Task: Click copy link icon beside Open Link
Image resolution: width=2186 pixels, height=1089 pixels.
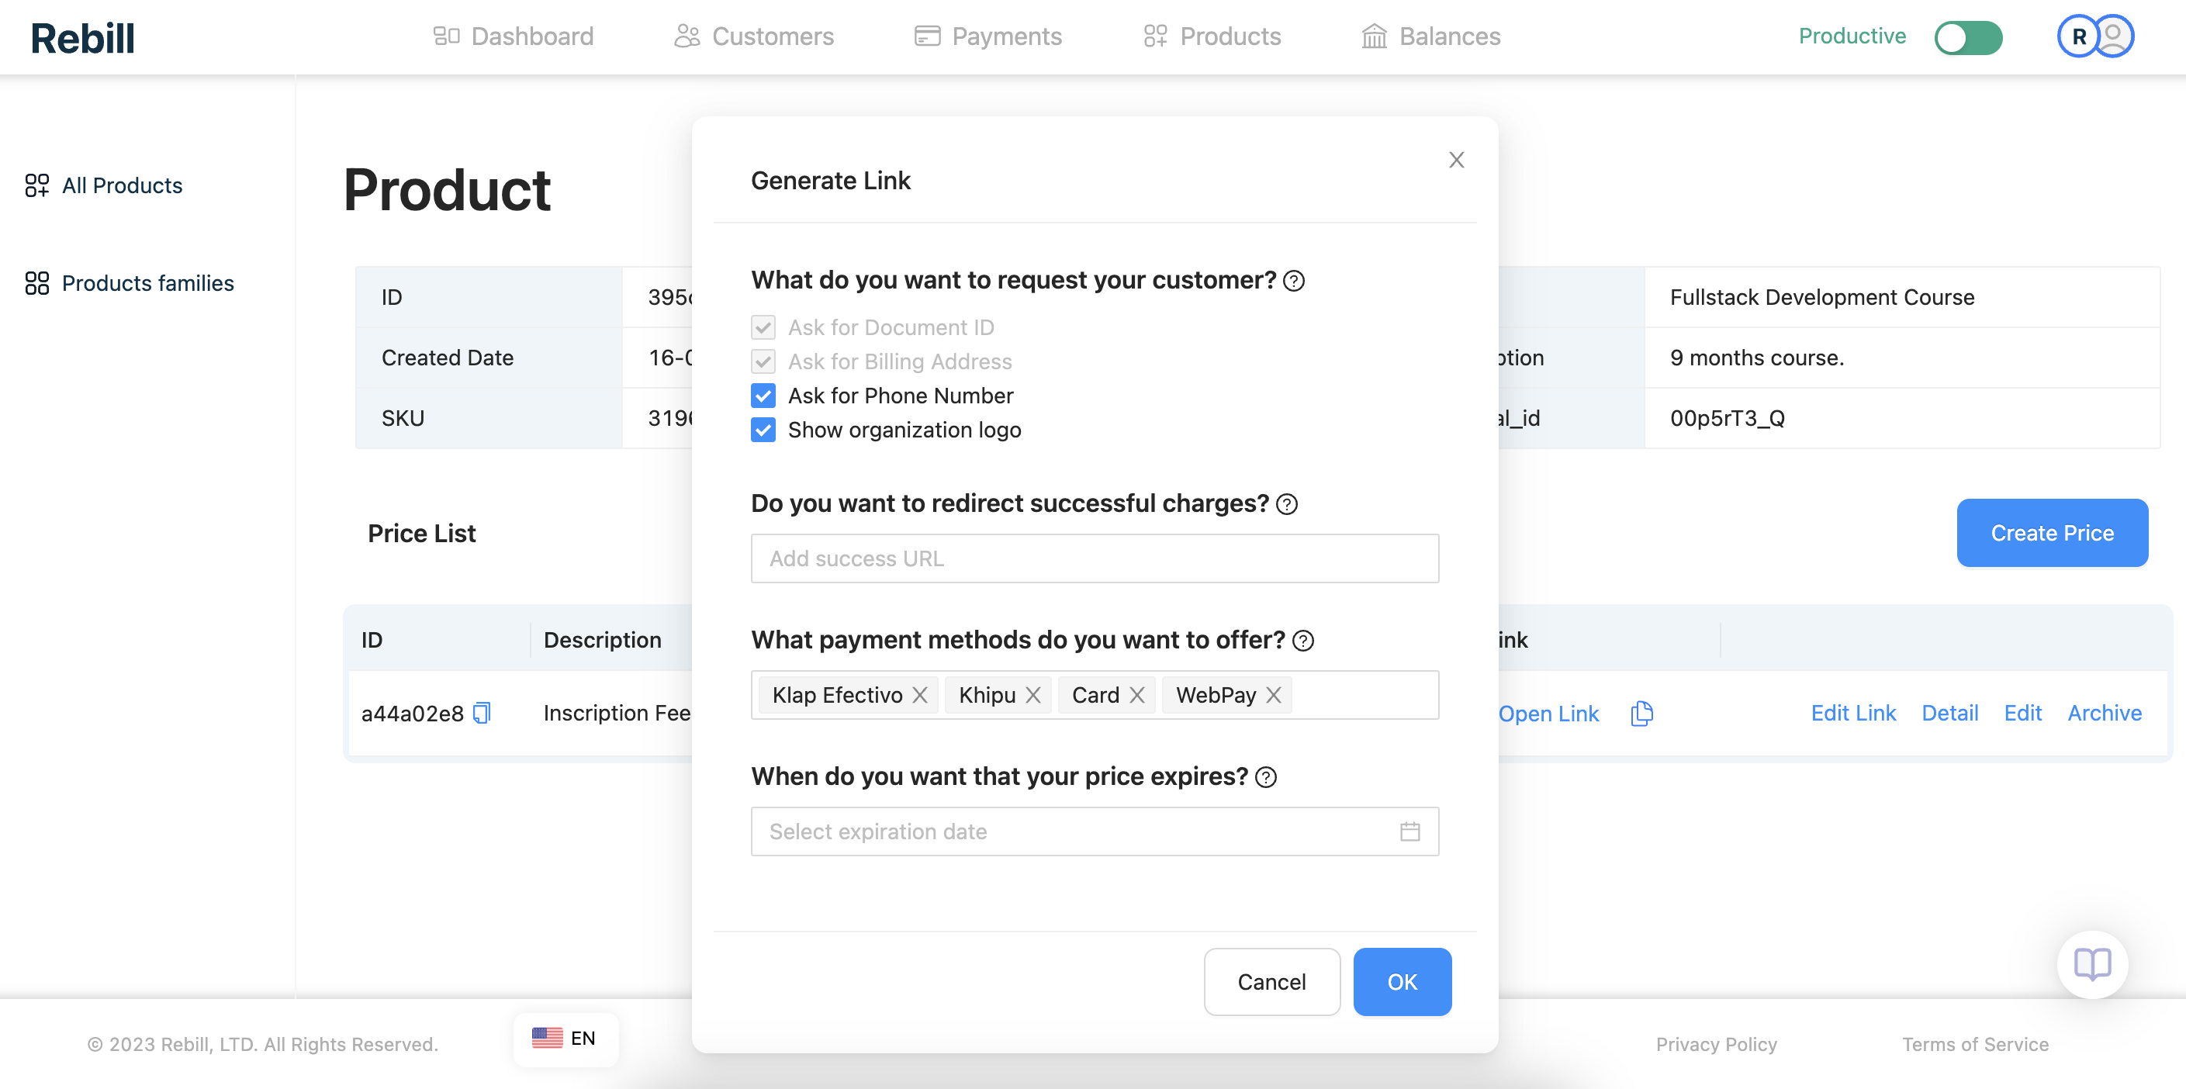Action: 1641,713
